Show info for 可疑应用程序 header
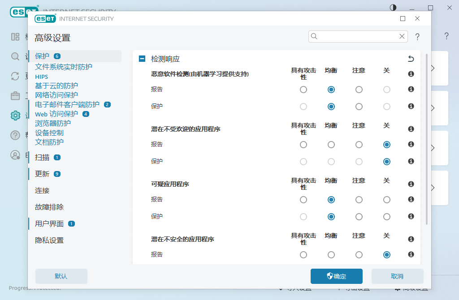 pos(411,184)
